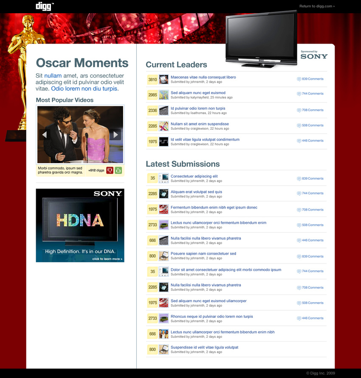Open Aliquam erat volutpat sed quis submission
Viewport: 361px width, 378px height.
(196, 192)
